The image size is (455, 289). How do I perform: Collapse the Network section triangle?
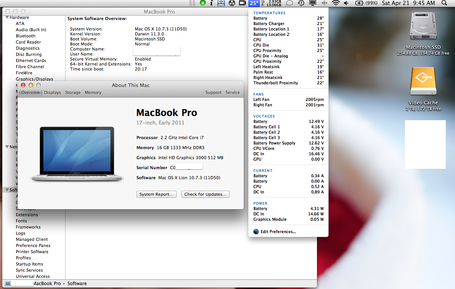click(7, 147)
